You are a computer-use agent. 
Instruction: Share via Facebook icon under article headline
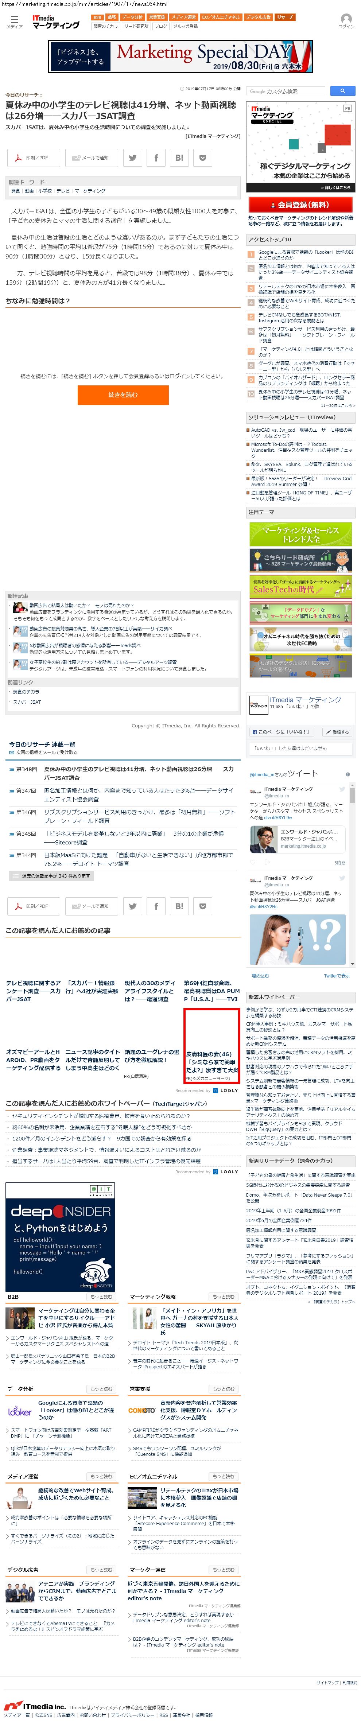[x=156, y=158]
